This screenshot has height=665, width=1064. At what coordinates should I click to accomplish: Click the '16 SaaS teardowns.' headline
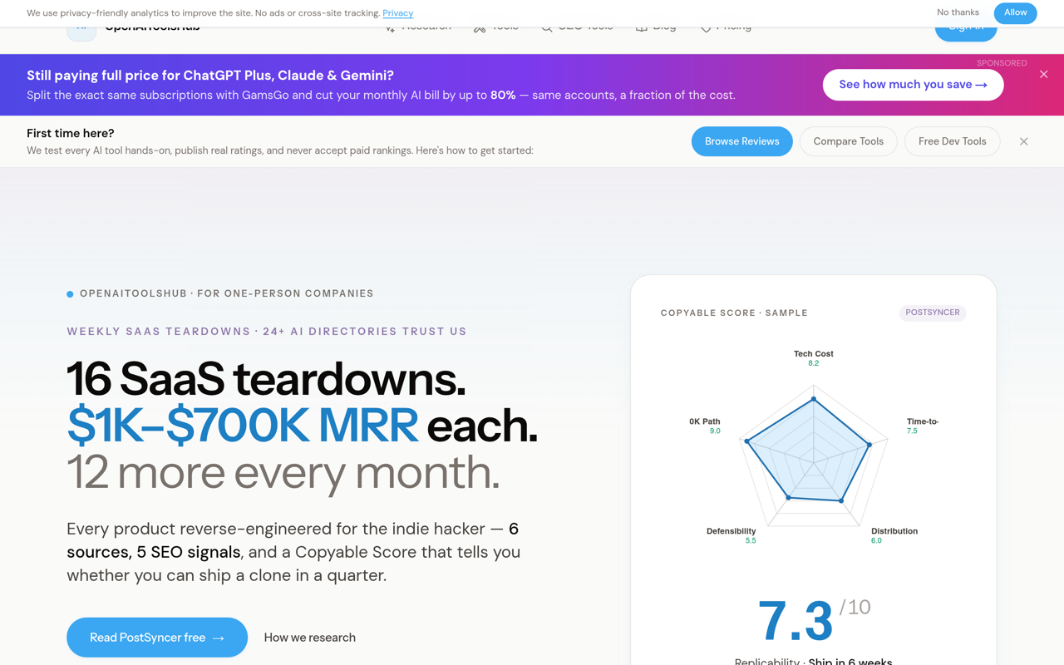(266, 379)
